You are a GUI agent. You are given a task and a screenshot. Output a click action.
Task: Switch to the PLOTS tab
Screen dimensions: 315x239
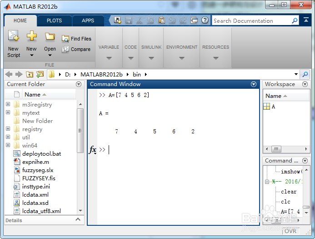[54, 20]
